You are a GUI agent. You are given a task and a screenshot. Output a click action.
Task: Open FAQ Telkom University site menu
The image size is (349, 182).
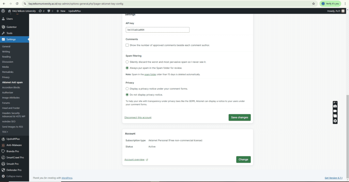pos(22,11)
